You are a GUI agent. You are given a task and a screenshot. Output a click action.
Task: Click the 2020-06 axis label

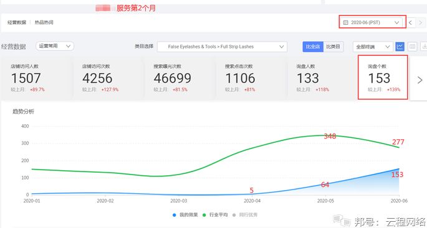tap(399, 201)
